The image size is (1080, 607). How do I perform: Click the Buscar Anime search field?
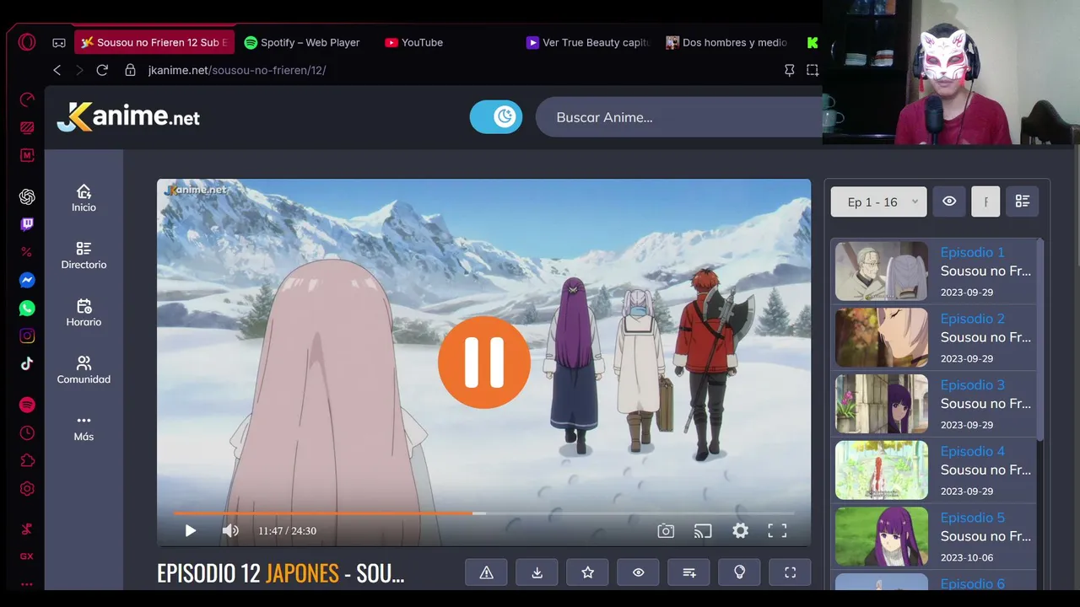(x=678, y=117)
